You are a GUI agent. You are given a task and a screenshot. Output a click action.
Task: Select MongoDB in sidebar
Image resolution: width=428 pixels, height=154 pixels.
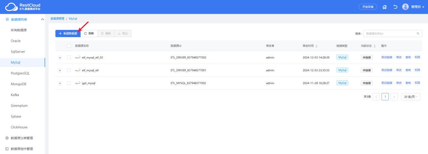click(22, 84)
